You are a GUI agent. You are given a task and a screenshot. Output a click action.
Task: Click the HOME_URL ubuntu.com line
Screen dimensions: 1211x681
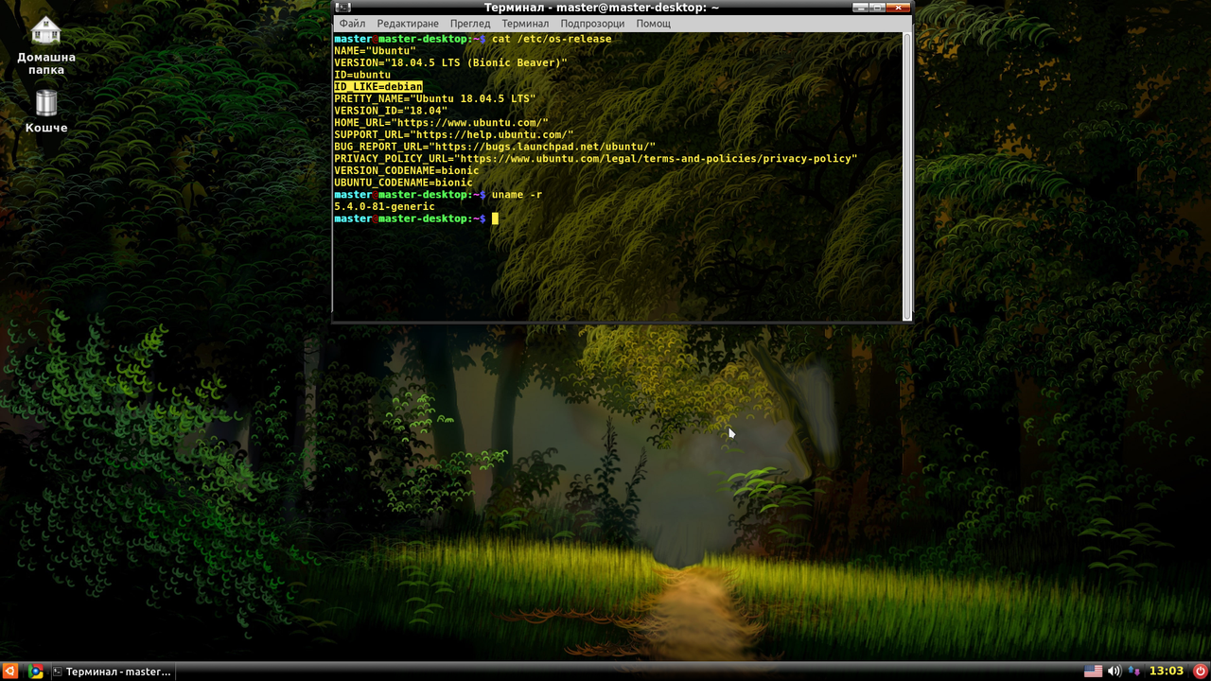coord(441,123)
